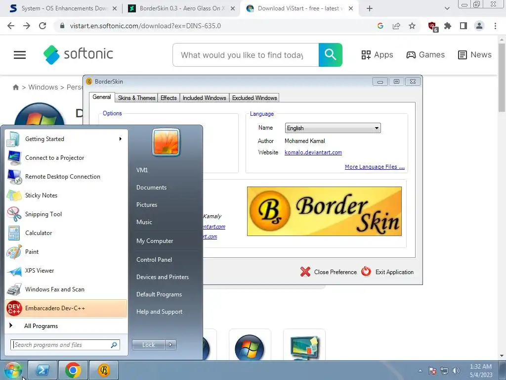Image resolution: width=506 pixels, height=380 pixels.
Task: Go back in Chrome
Action: [11, 26]
